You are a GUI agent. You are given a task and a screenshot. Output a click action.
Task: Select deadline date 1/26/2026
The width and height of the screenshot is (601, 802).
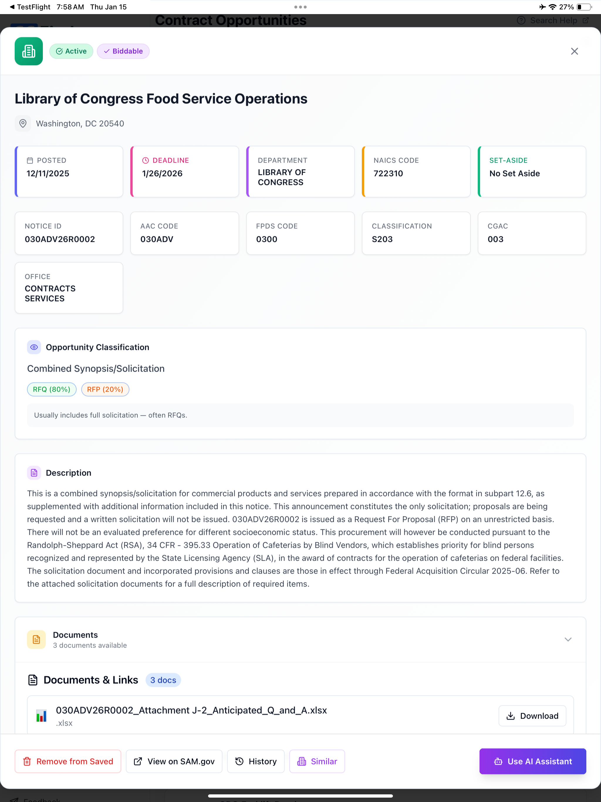click(x=162, y=173)
